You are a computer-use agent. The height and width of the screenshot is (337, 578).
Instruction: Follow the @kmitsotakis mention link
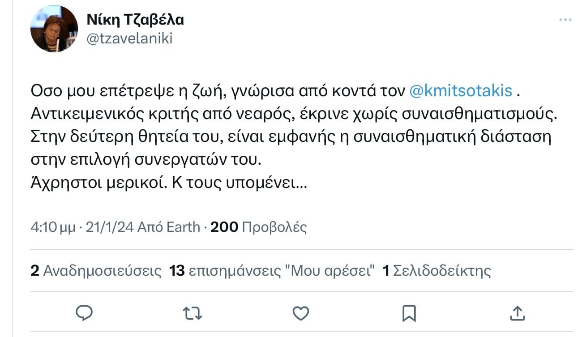pyautogui.click(x=461, y=91)
